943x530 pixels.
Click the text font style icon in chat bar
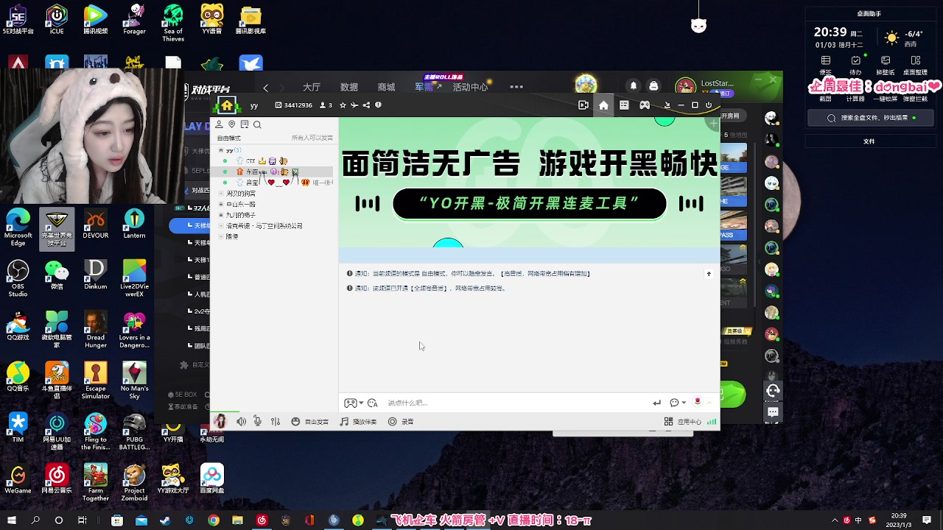click(373, 403)
